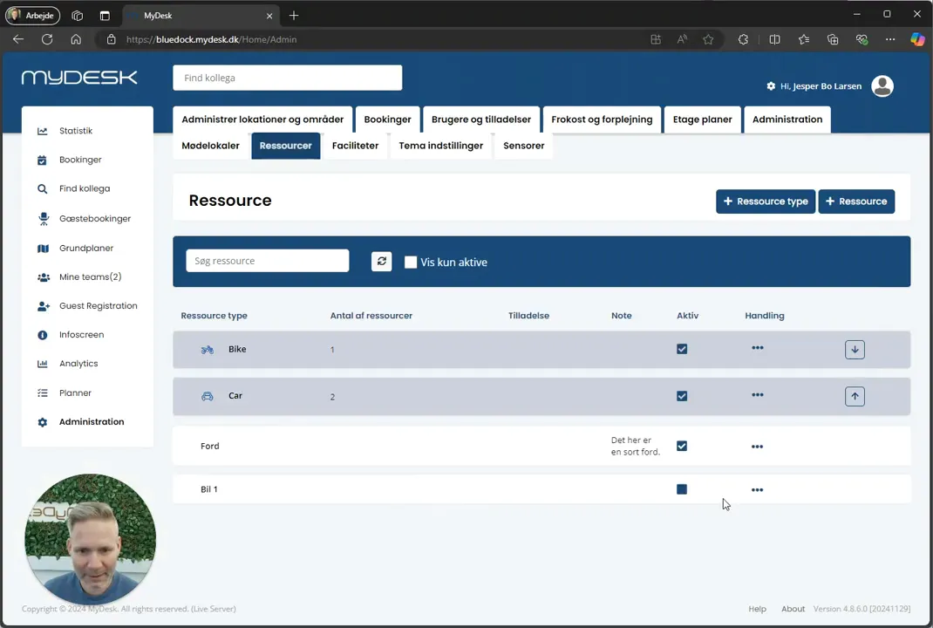Open the user profile avatar
The height and width of the screenshot is (628, 933).
point(882,86)
